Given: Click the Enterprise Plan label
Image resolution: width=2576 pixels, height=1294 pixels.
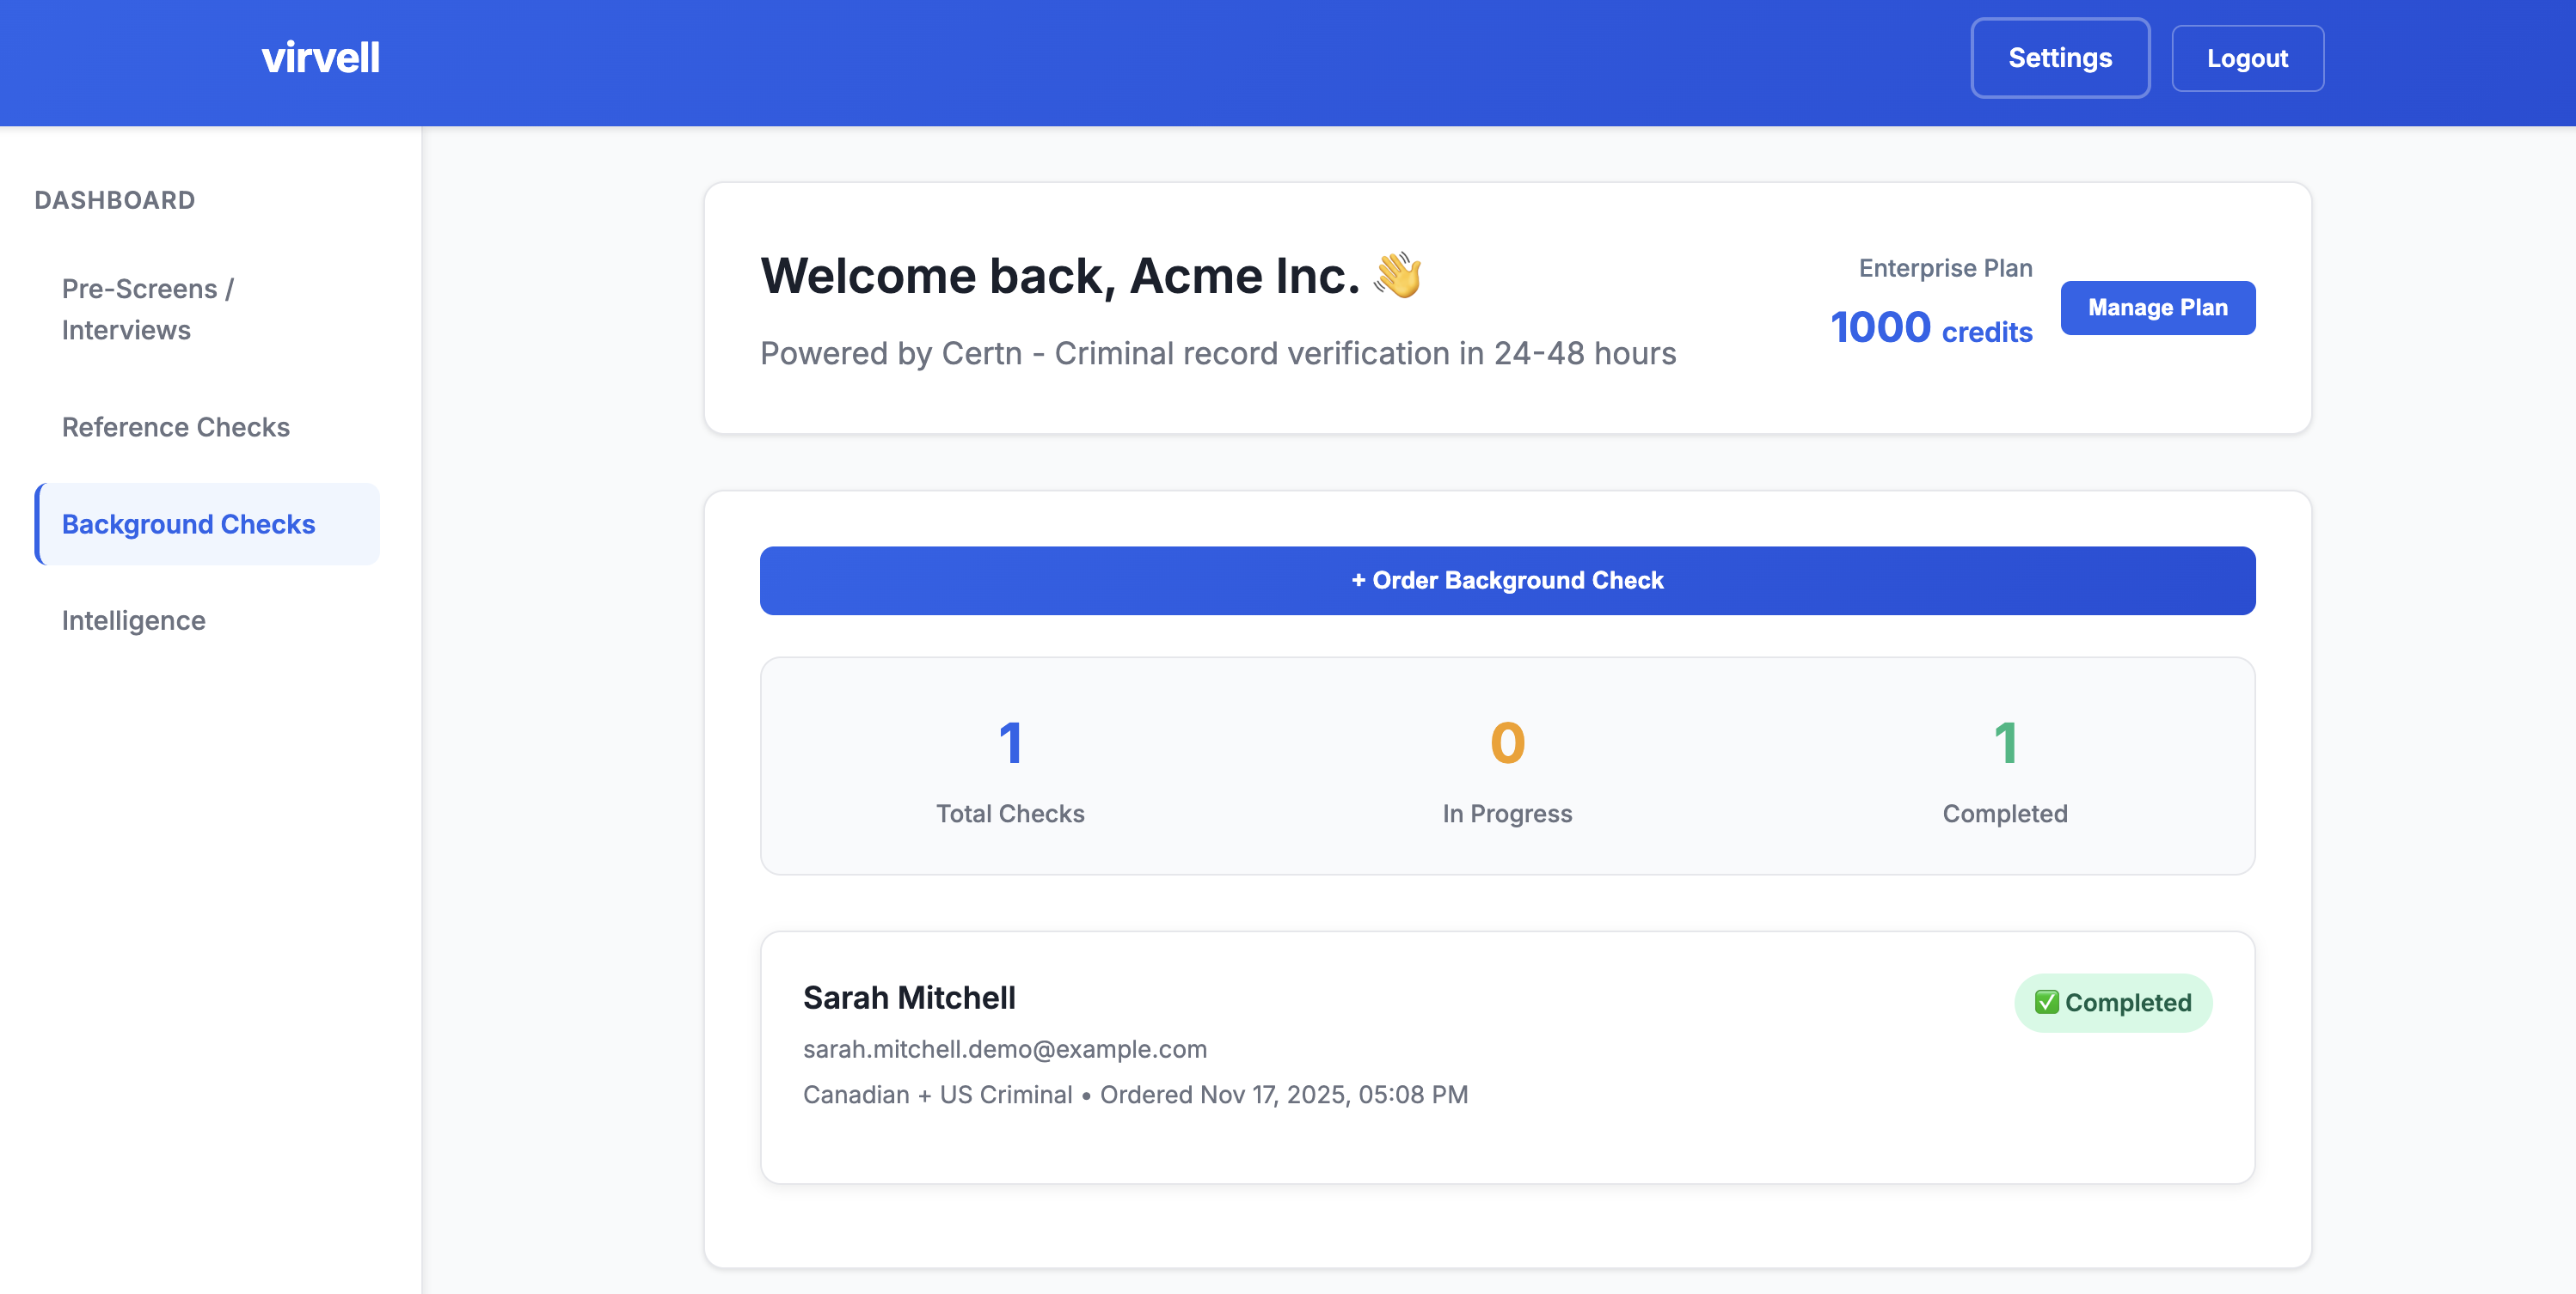Looking at the screenshot, I should pyautogui.click(x=1943, y=268).
